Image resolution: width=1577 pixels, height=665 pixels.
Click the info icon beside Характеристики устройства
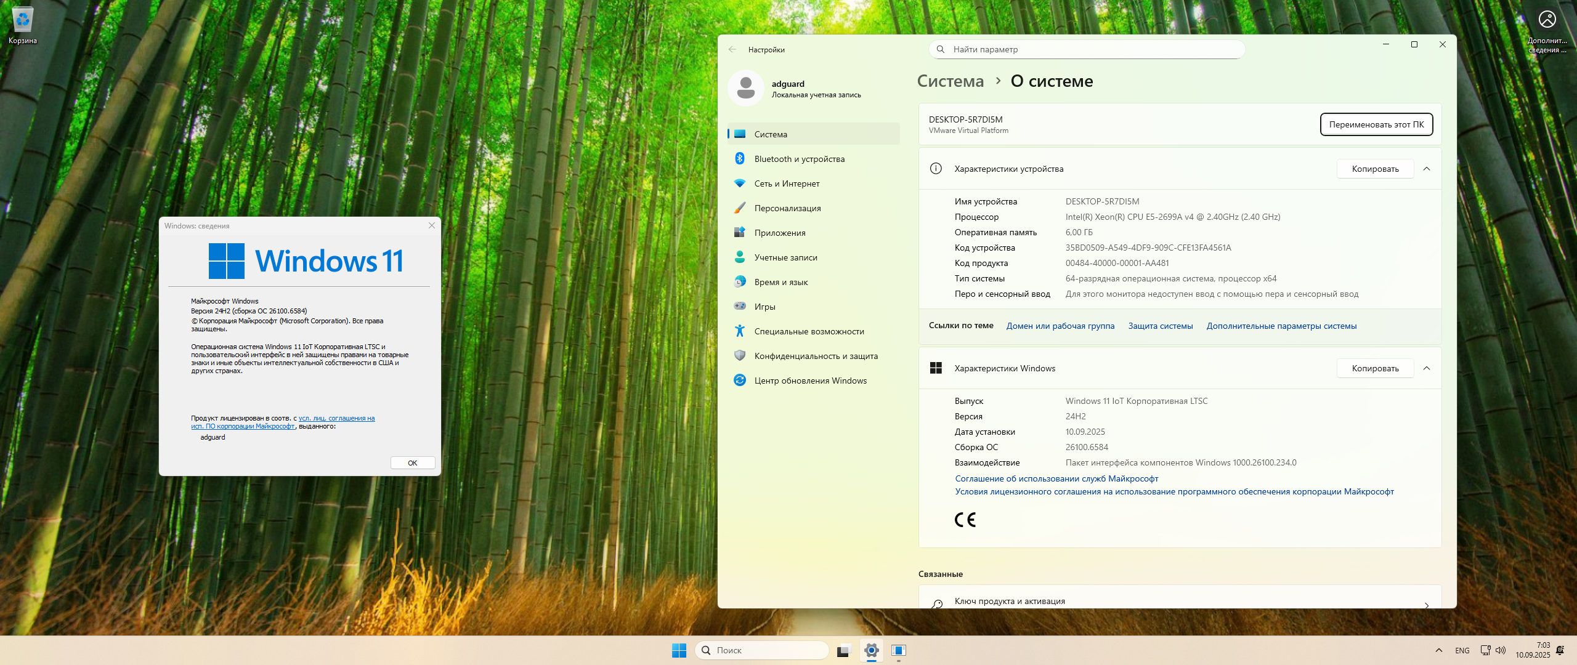936,169
